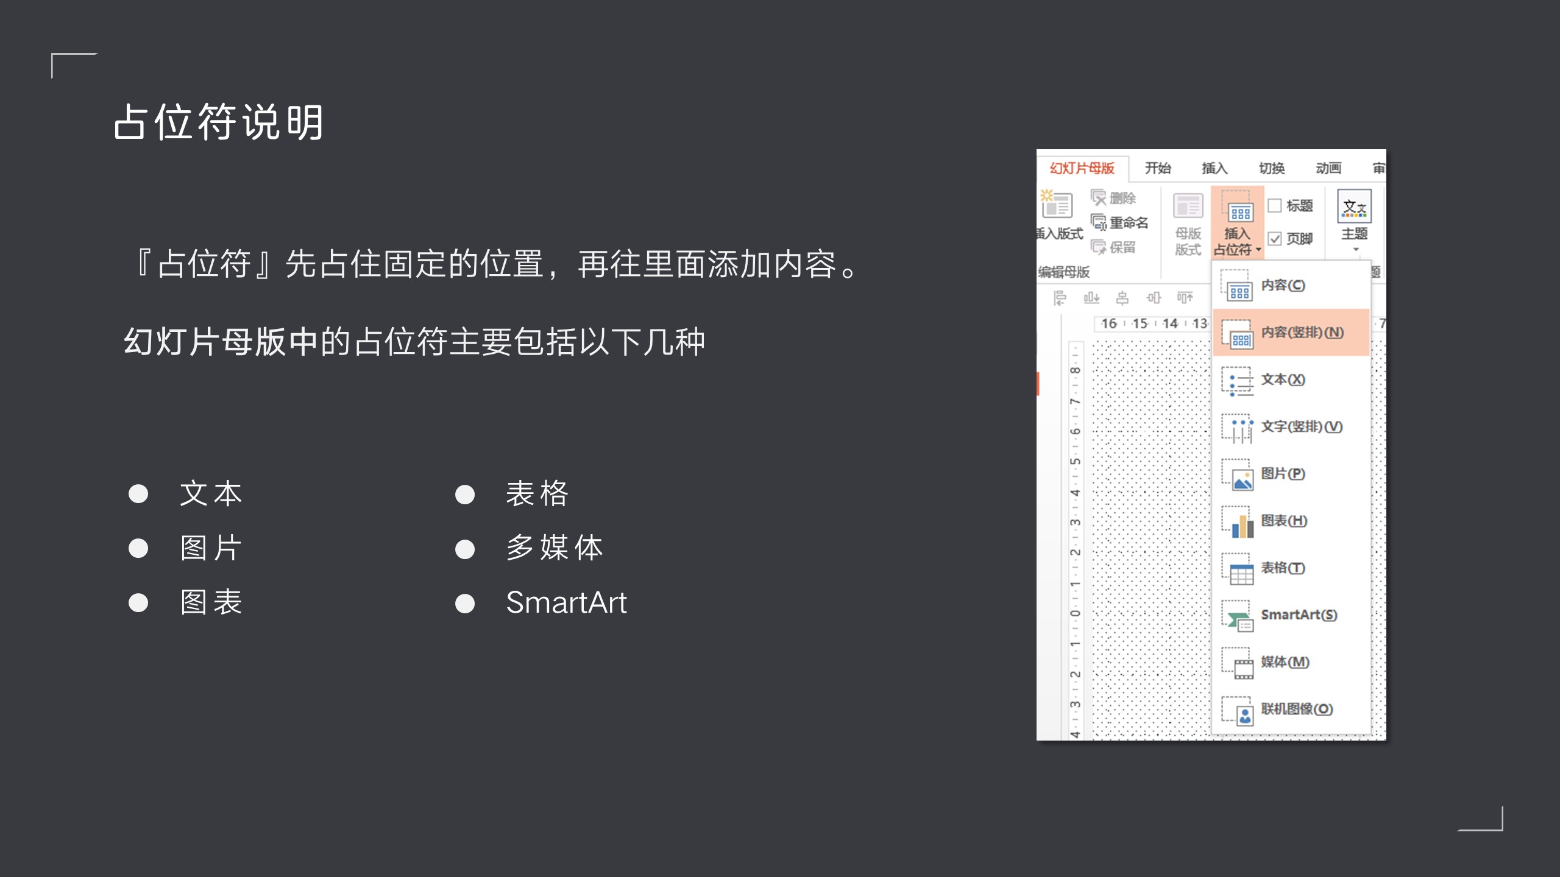Click the horizontal ruler at 14

[x=1169, y=324]
